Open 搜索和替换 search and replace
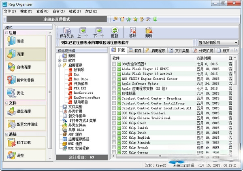 [26, 80]
